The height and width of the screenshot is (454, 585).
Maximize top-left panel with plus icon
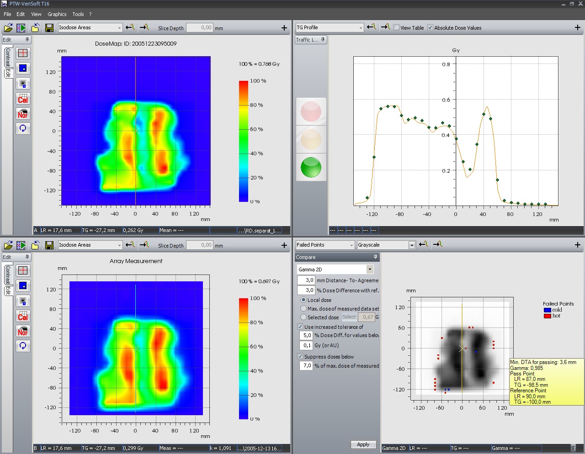tap(284, 28)
